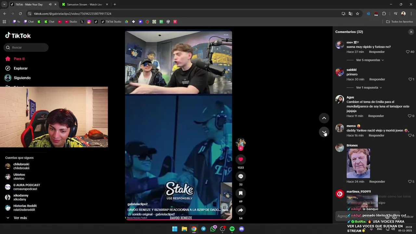The image size is (416, 234).
Task: Click the address bar URL
Action: pos(72,14)
